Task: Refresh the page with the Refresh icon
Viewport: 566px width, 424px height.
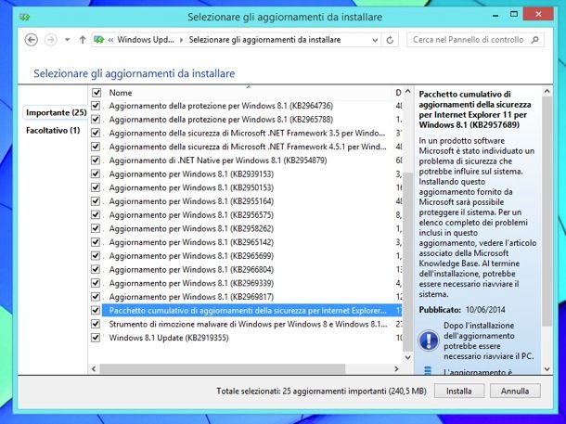Action: point(390,40)
